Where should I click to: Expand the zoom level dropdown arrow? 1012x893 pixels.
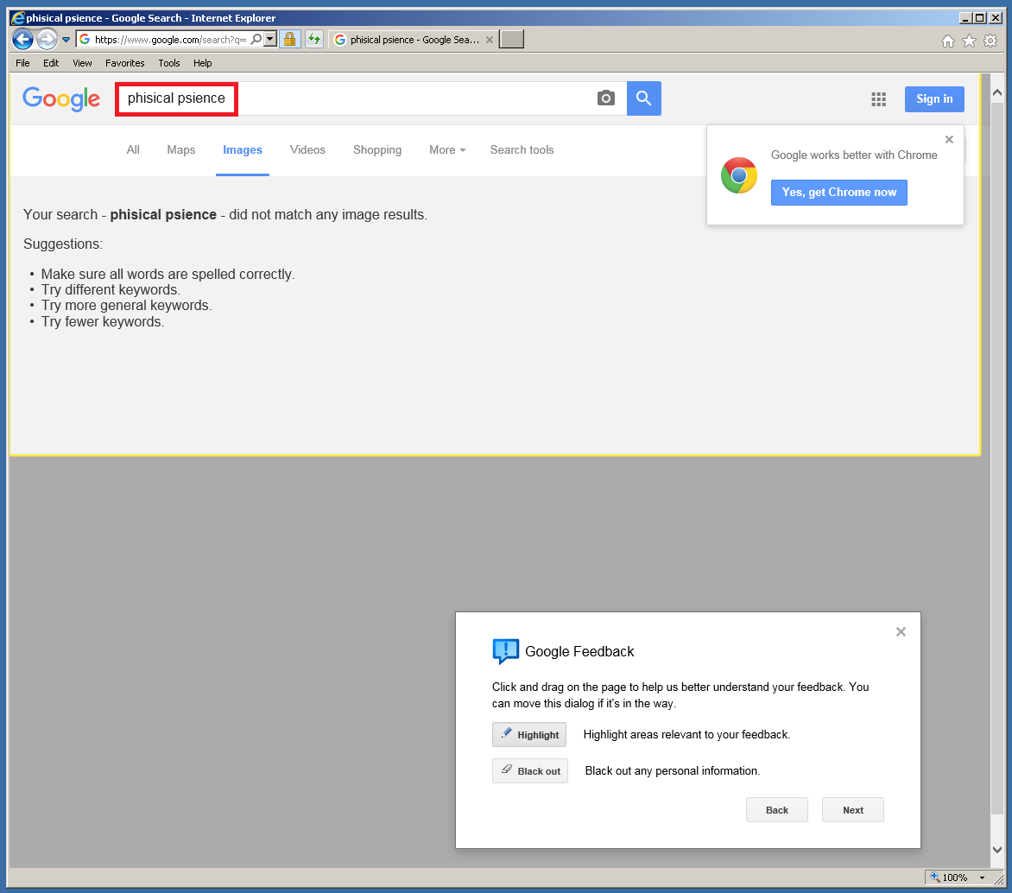(983, 877)
